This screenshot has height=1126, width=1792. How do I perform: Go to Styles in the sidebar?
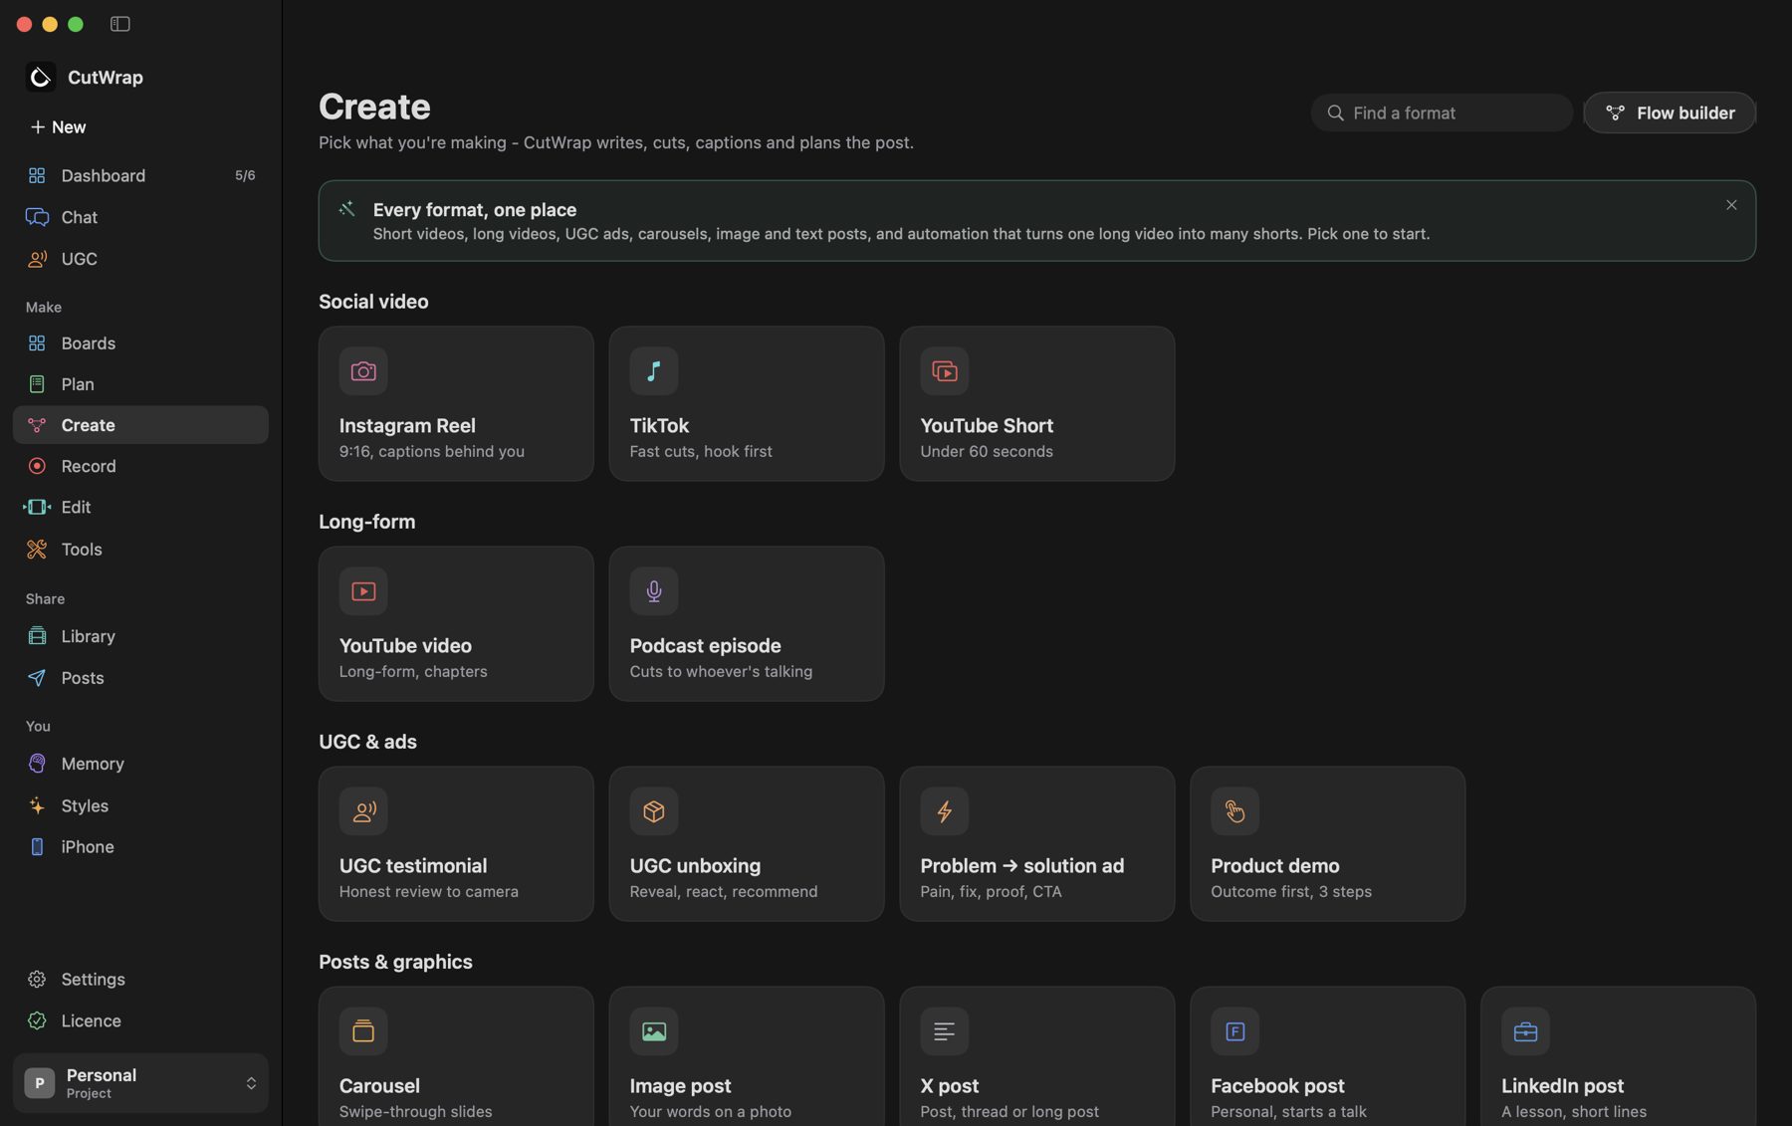140,805
